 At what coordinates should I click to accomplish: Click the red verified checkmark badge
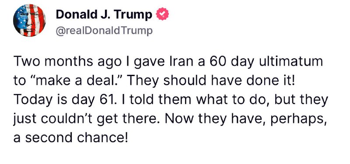tap(162, 14)
